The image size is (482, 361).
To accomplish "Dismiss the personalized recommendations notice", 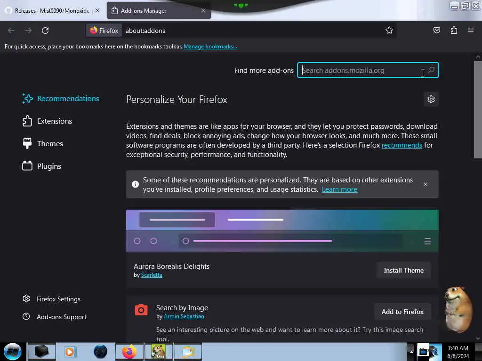I will coord(425,184).
